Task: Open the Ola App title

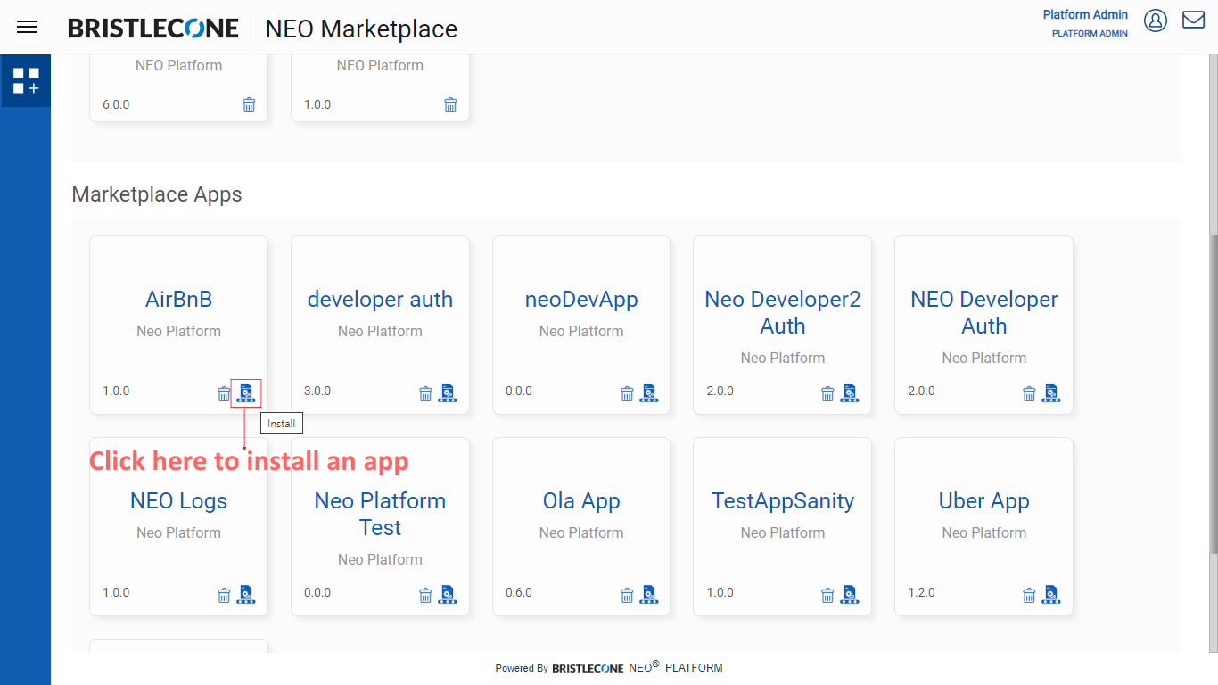Action: (581, 501)
